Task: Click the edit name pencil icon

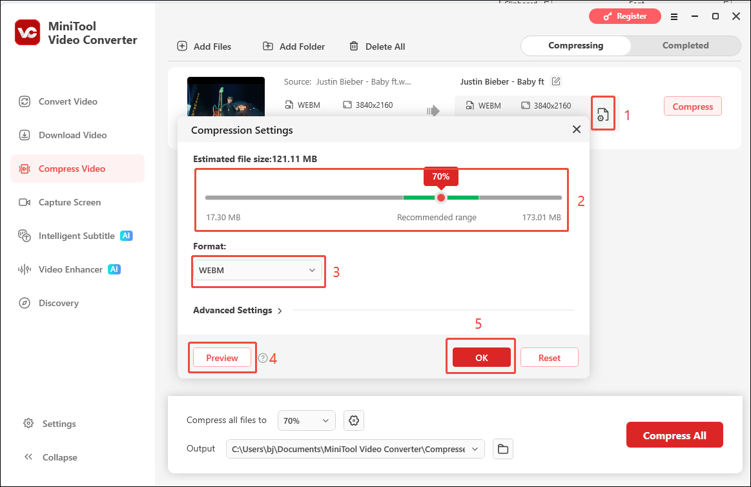Action: 556,81
